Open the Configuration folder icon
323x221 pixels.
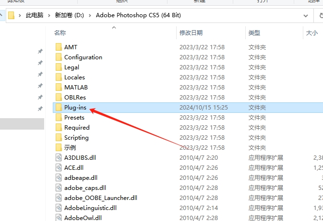(59, 57)
